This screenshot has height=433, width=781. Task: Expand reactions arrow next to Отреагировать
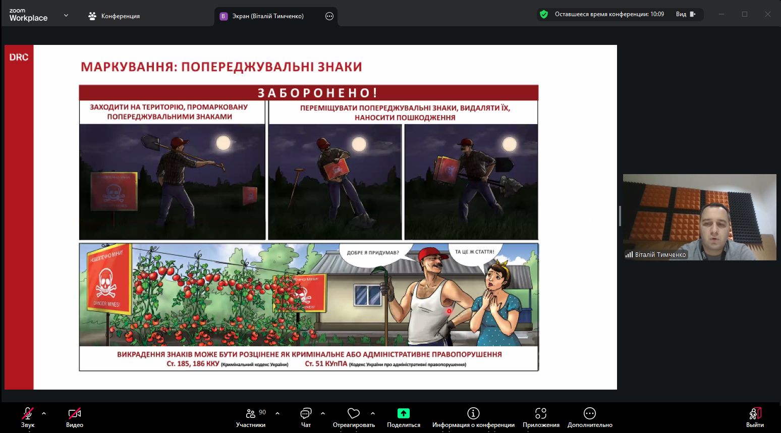click(373, 413)
